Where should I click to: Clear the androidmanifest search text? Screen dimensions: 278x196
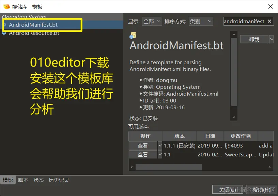click(x=269, y=21)
